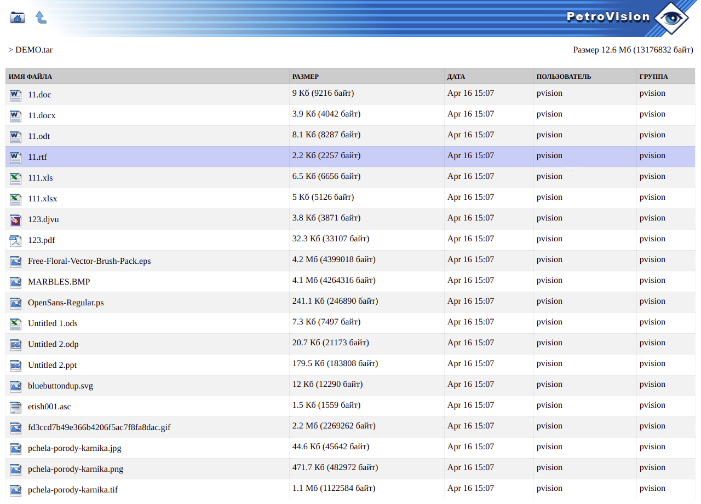Screen dimensions: 701x504
Task: Open 111.xls spreadsheet link
Action: point(41,178)
